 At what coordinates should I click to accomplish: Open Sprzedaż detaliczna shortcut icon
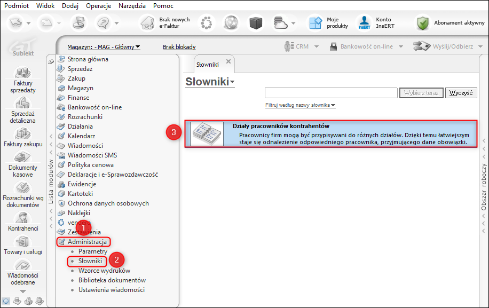23,102
